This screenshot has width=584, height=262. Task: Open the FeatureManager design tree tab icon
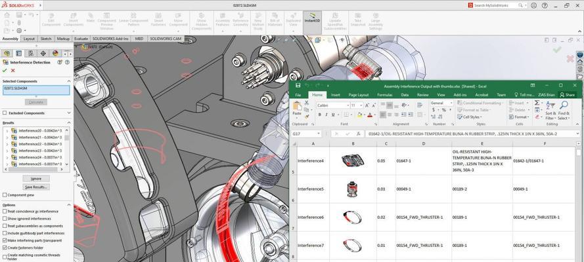point(7,54)
